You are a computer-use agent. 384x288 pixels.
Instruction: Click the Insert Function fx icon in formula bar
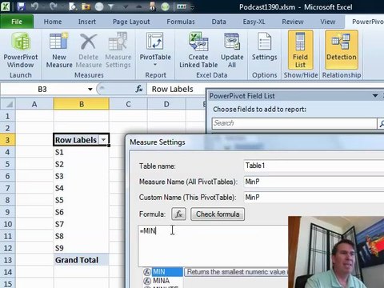click(139, 89)
